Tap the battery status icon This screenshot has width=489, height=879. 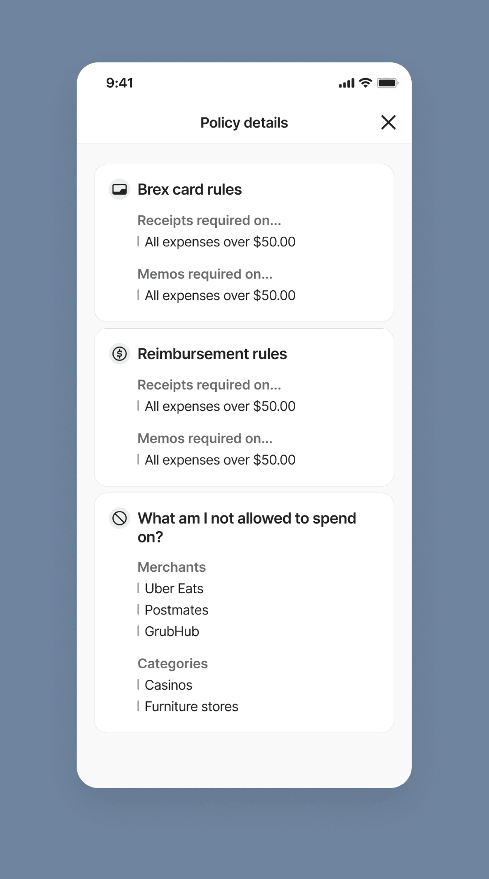(x=387, y=83)
